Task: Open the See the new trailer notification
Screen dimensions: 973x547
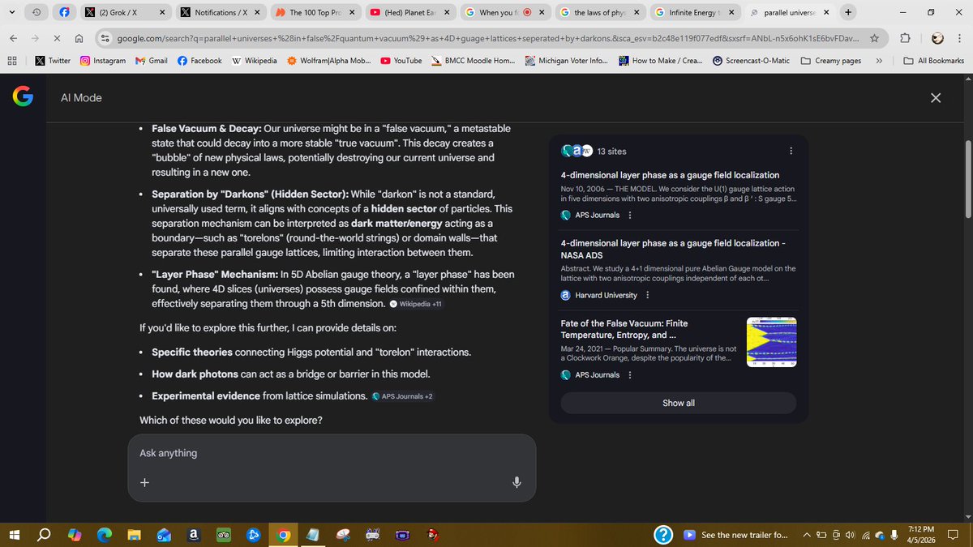Action: pyautogui.click(x=735, y=535)
